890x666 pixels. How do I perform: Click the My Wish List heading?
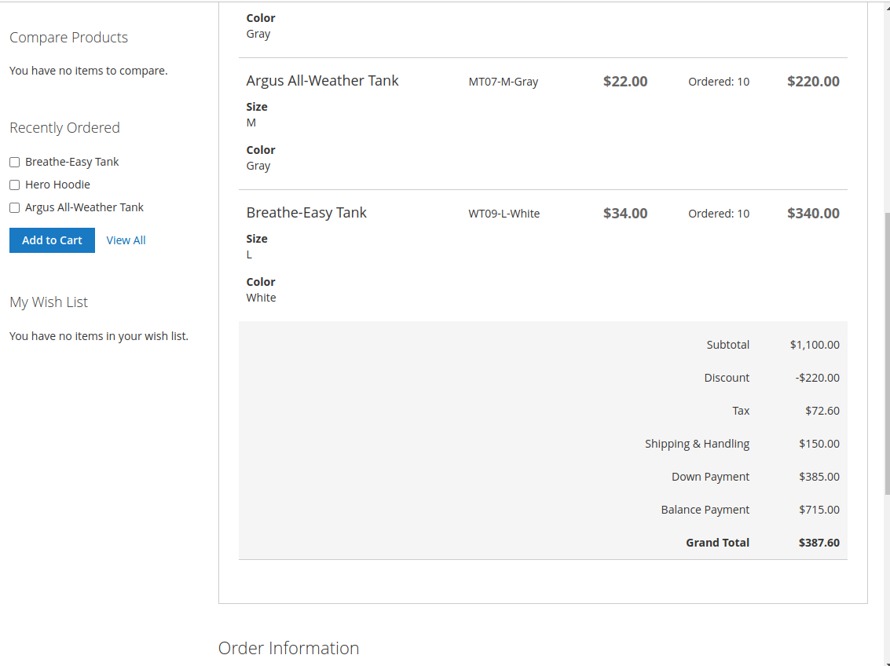pos(49,302)
